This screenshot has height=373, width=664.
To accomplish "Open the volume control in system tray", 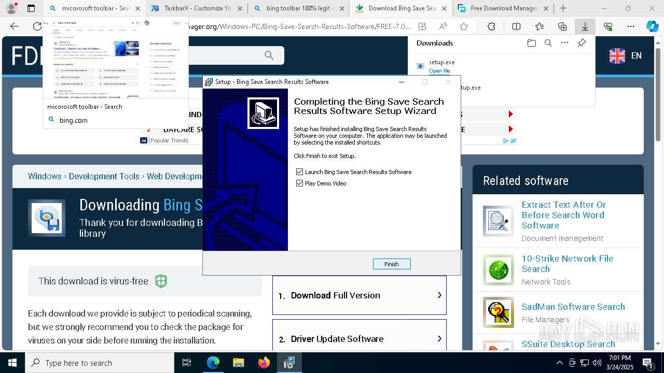I will tap(597, 363).
